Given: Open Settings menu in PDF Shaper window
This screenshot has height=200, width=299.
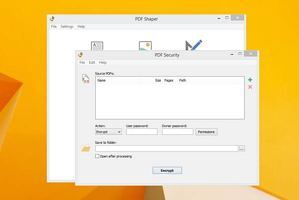Looking at the screenshot, I should (x=67, y=26).
